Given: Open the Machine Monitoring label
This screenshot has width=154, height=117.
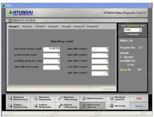Looking at the screenshot, I should pyautogui.click(x=20, y=98).
